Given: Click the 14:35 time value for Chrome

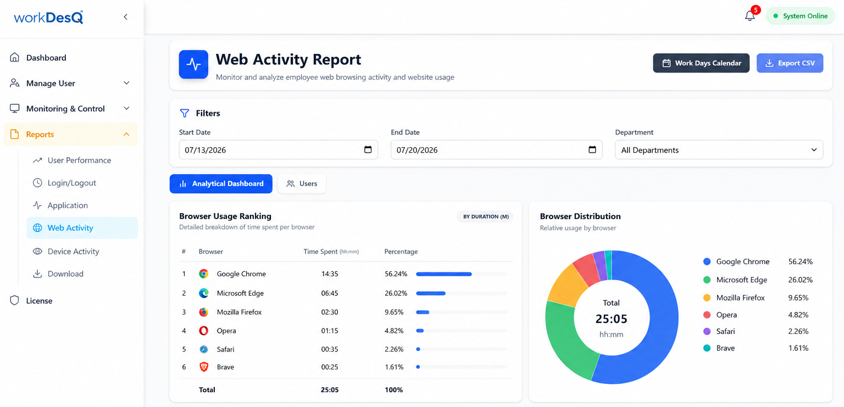Looking at the screenshot, I should pos(330,274).
